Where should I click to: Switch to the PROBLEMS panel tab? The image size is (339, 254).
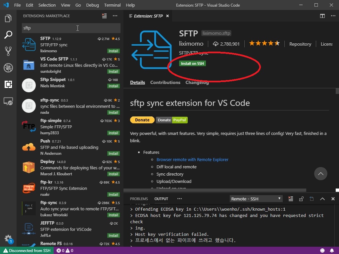pyautogui.click(x=139, y=199)
